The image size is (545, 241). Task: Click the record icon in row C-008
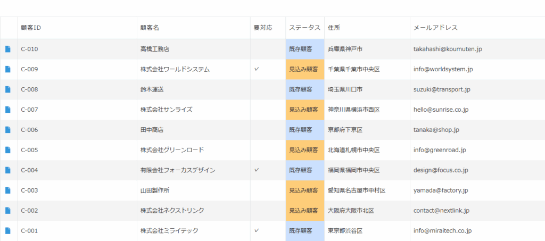[x=8, y=89]
